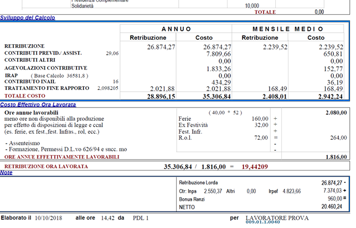The image size is (356, 228).
Task: Select R.o.l. hours value 72,00
Action: pyautogui.click(x=261, y=137)
